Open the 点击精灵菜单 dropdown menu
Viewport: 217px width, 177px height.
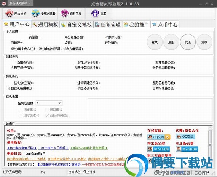pyautogui.click(x=20, y=3)
